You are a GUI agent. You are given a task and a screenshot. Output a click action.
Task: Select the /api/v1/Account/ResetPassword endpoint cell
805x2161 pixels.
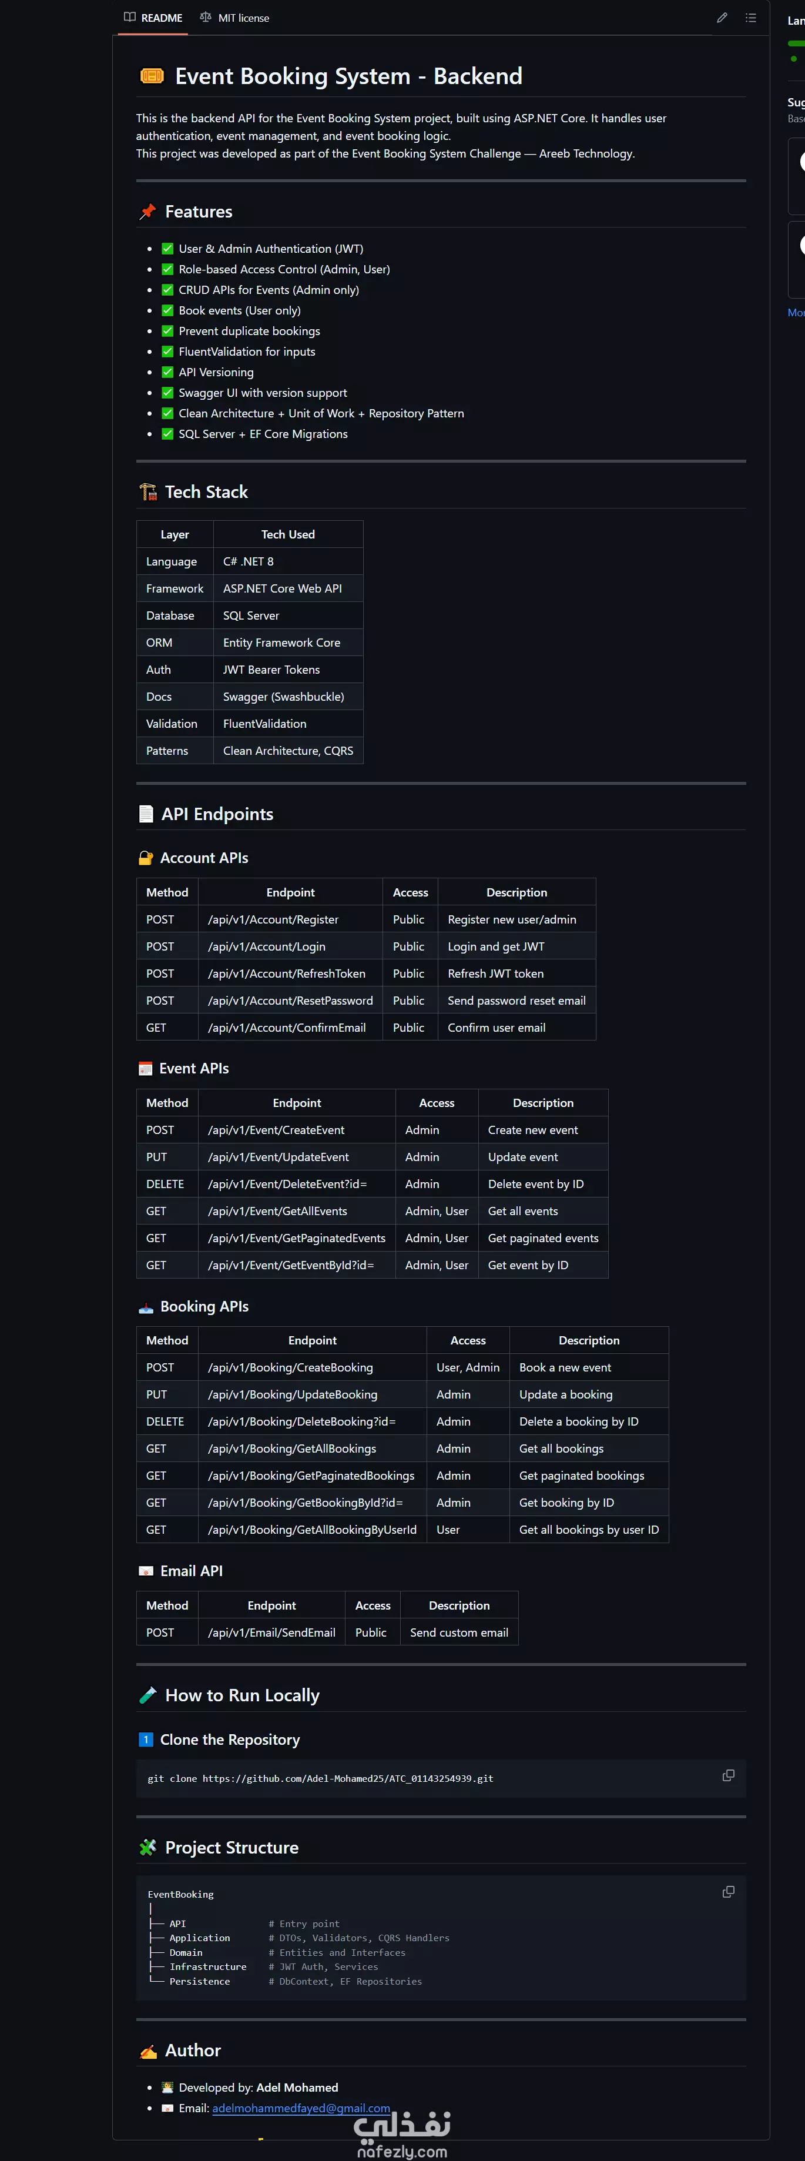coord(290,1000)
